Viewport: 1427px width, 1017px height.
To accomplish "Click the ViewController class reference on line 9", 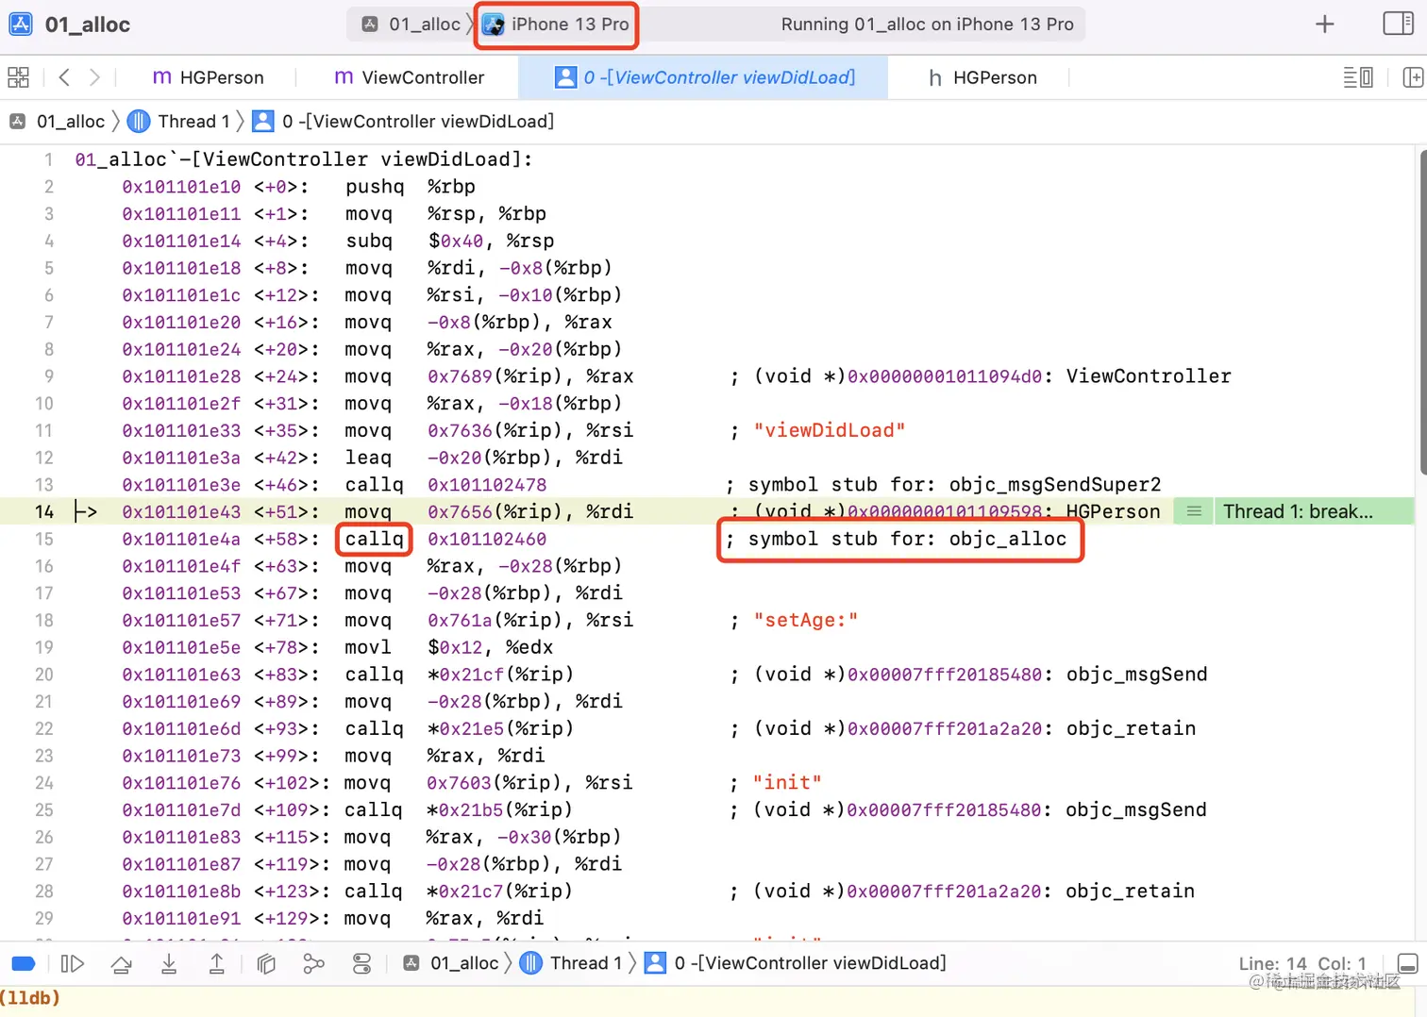I will click(1149, 376).
